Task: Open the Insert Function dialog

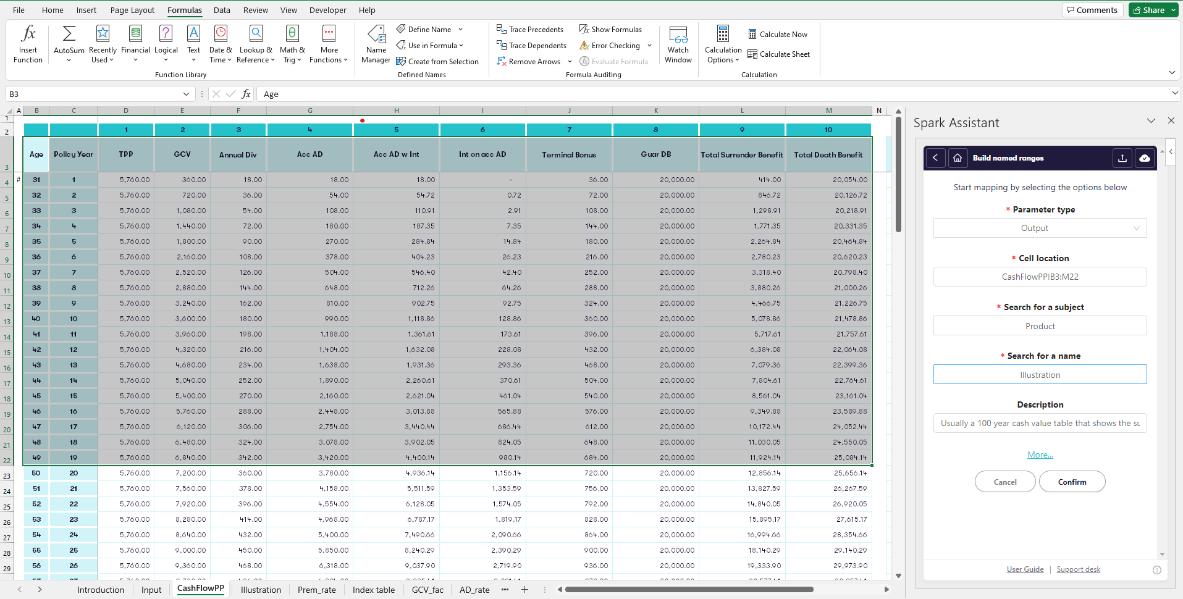Action: (28, 44)
